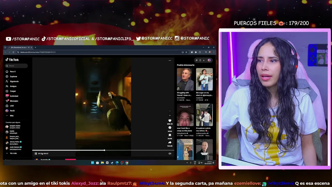The width and height of the screenshot is (332, 187).
Task: Reload the page in Chrome
Action: click(x=13, y=52)
